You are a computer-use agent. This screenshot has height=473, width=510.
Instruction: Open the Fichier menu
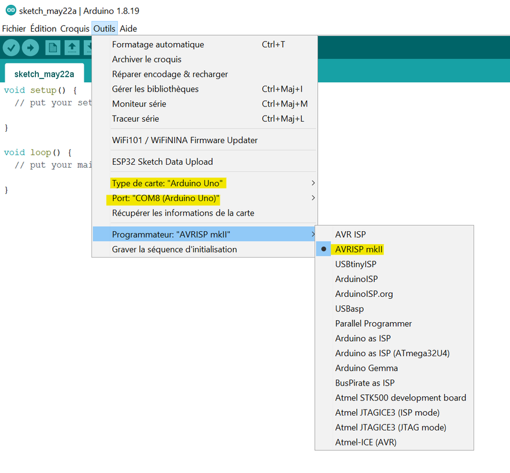coord(14,28)
